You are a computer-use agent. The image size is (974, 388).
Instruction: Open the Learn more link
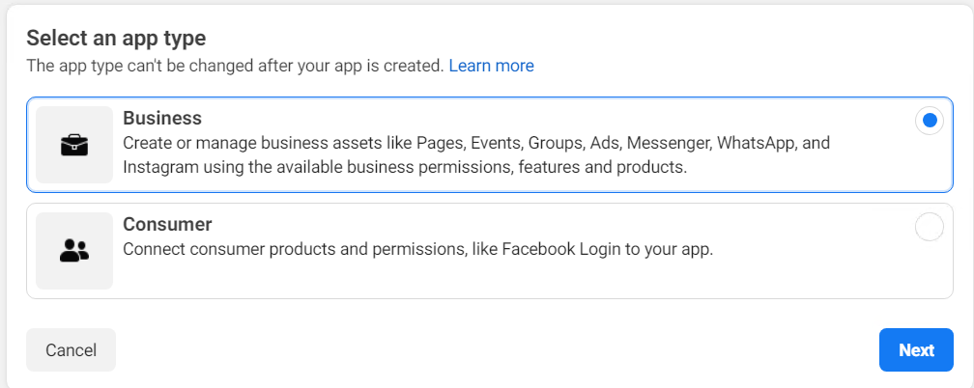[x=491, y=66]
